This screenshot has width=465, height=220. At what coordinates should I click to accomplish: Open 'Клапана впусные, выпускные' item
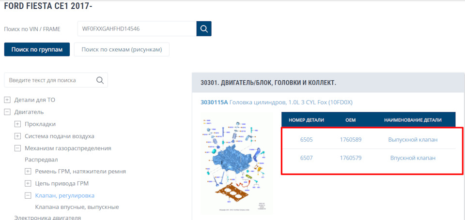77,207
